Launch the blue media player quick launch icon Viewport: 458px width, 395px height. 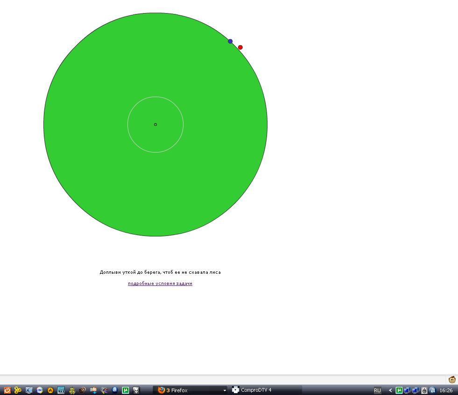(x=39, y=390)
